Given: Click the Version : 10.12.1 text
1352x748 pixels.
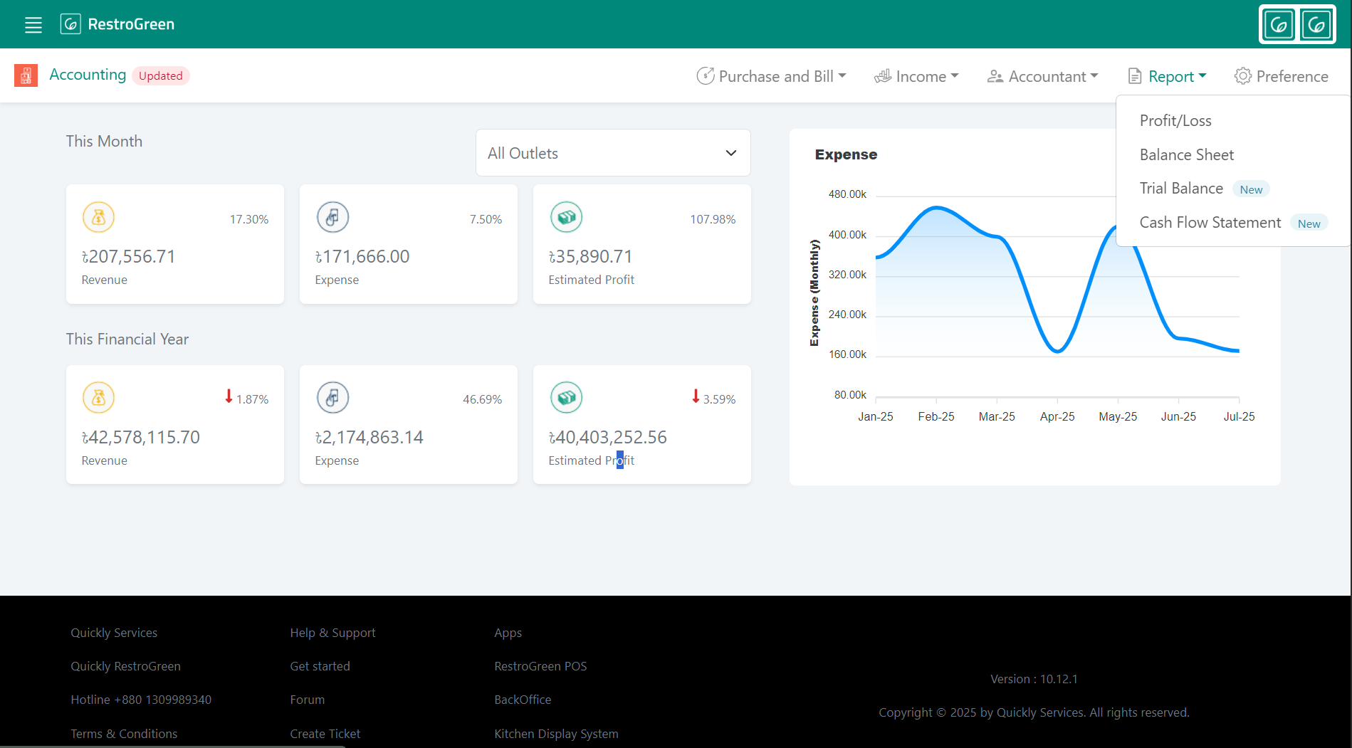Looking at the screenshot, I should tap(1034, 679).
